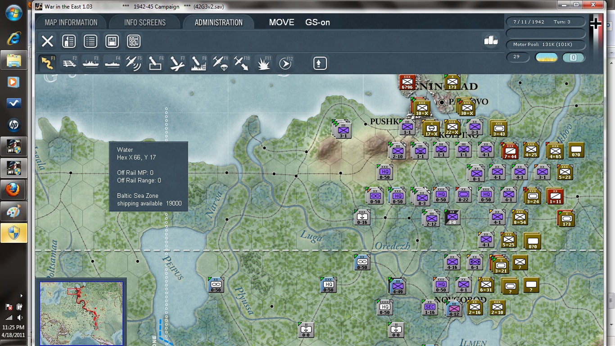The width and height of the screenshot is (615, 346).
Task: Pick the F7 bomb airfield mode
Action: [x=177, y=63]
